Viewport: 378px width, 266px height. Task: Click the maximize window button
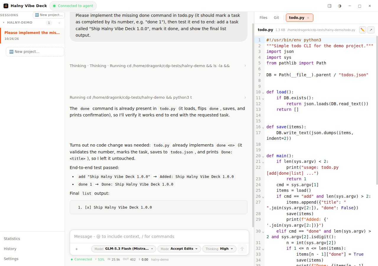(360, 6)
